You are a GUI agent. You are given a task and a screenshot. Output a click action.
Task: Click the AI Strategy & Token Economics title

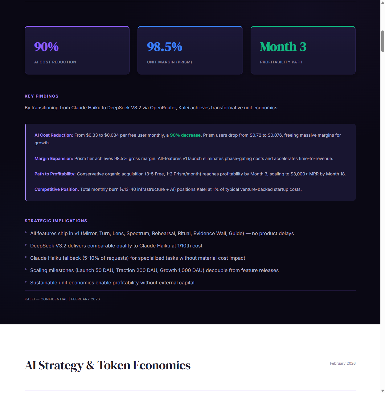click(x=108, y=365)
